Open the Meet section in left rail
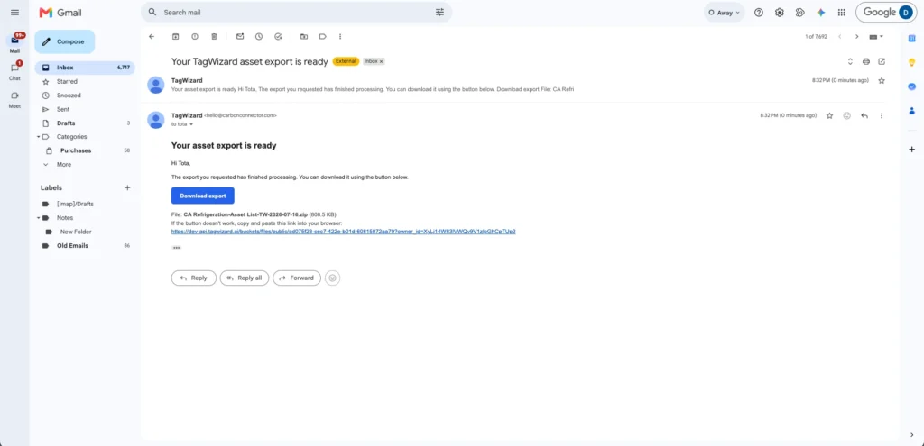Screen dimensions: 924x446 pyautogui.click(x=14, y=99)
